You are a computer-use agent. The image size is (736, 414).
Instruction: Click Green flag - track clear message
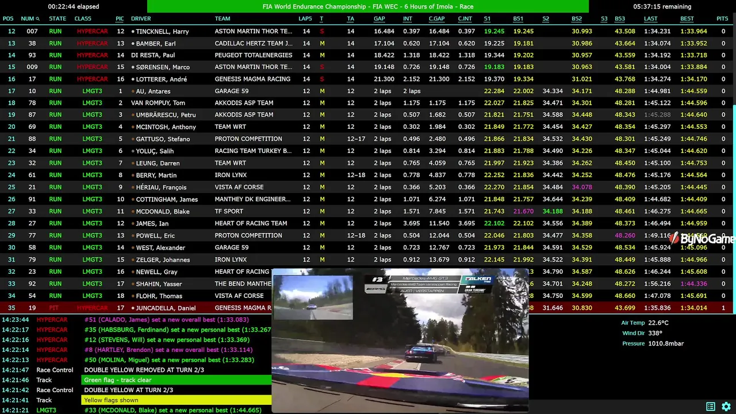(x=176, y=380)
